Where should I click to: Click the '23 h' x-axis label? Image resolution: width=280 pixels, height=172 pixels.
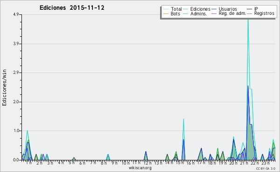pyautogui.click(x=266, y=163)
